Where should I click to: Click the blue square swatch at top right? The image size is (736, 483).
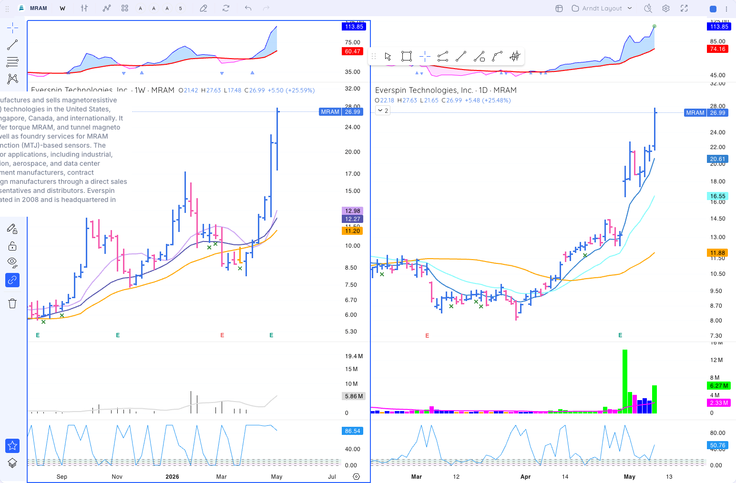pyautogui.click(x=713, y=9)
